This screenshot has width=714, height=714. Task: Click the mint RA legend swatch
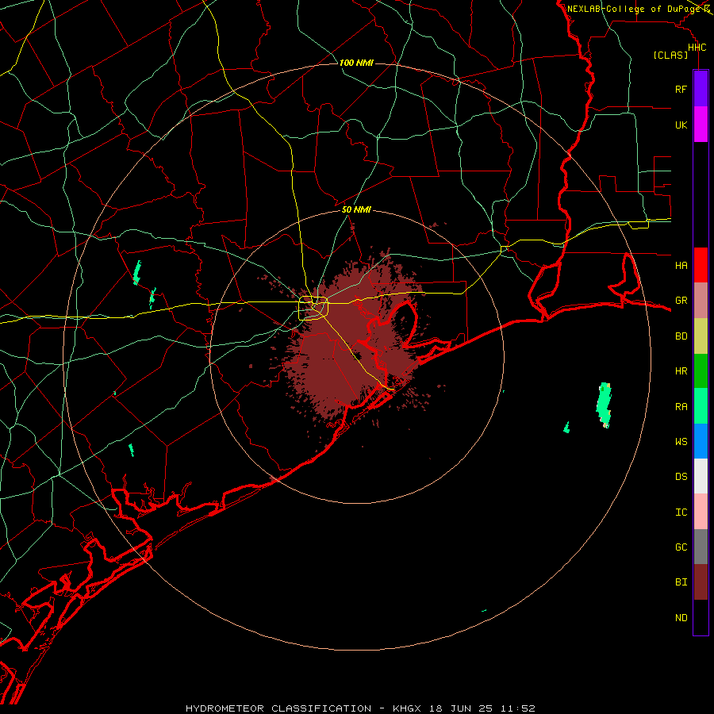click(701, 406)
